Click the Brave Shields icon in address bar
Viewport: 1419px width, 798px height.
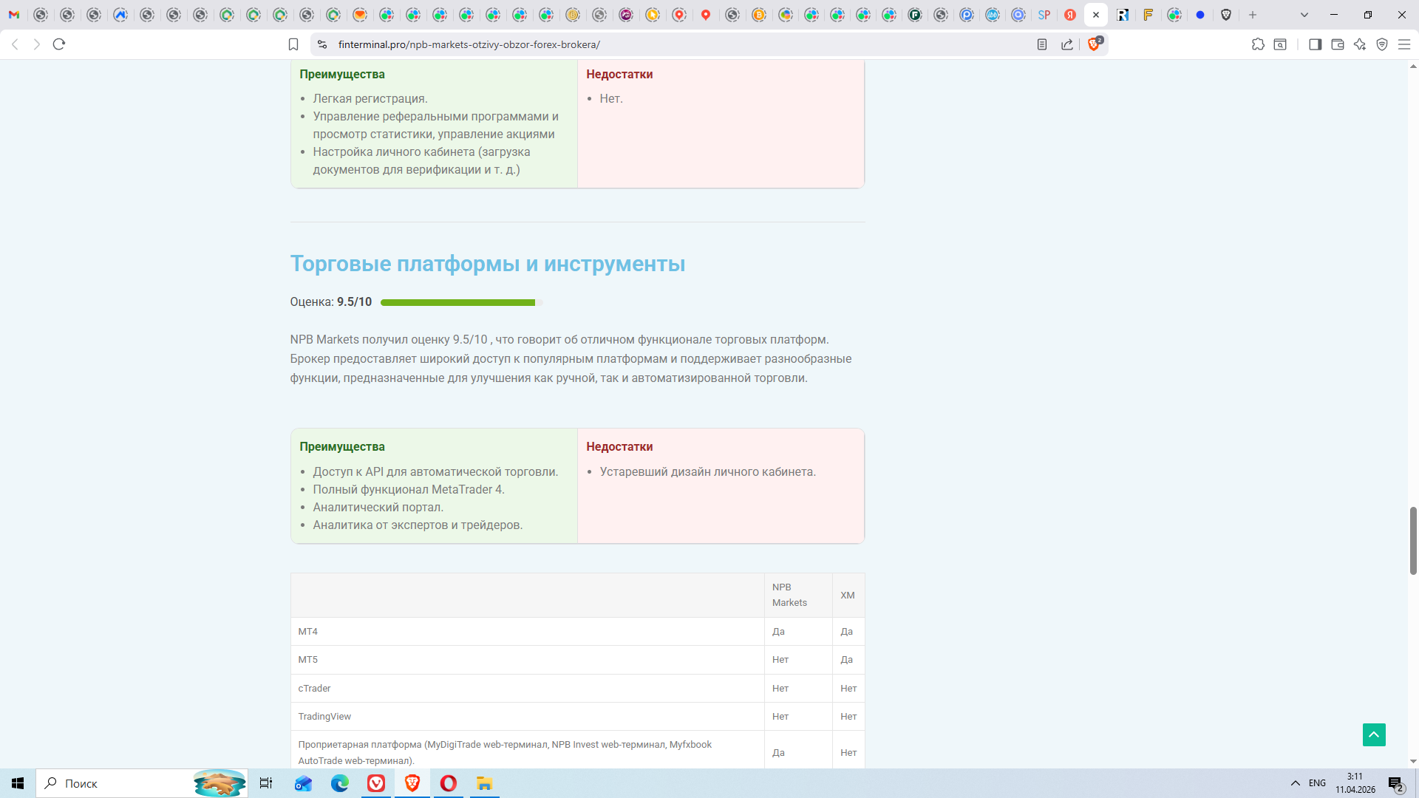[x=1095, y=44]
